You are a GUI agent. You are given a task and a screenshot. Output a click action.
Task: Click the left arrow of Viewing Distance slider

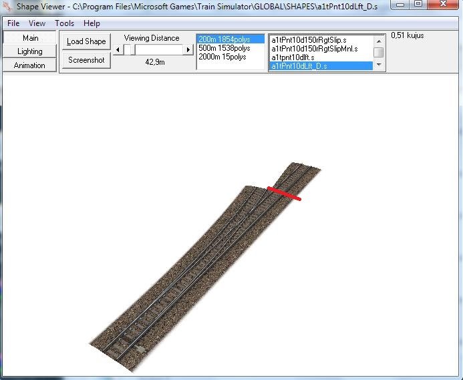[118, 49]
